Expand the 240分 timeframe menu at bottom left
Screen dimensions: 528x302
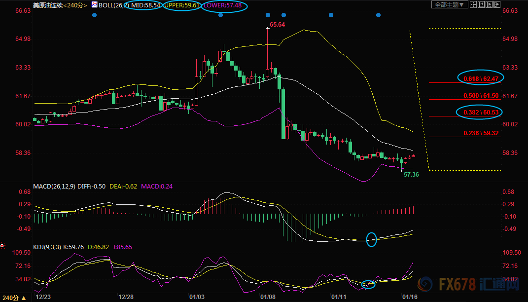[13, 298]
